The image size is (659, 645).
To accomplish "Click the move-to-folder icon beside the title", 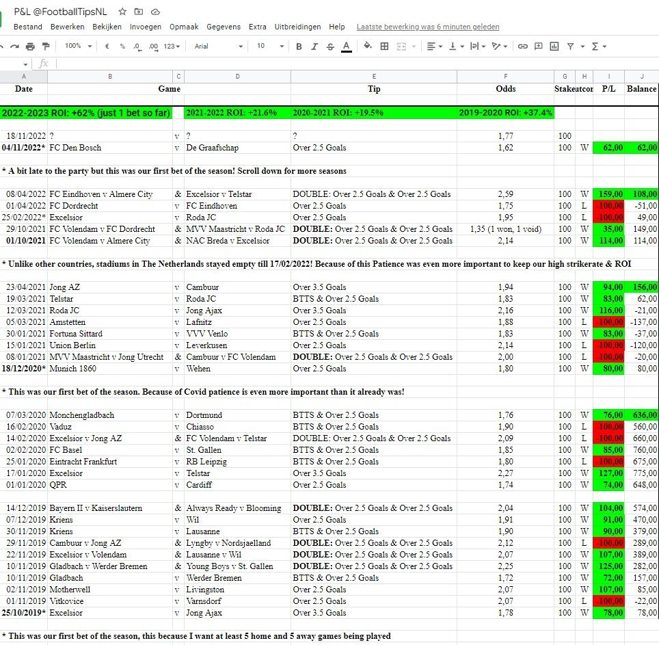I will tap(139, 12).
